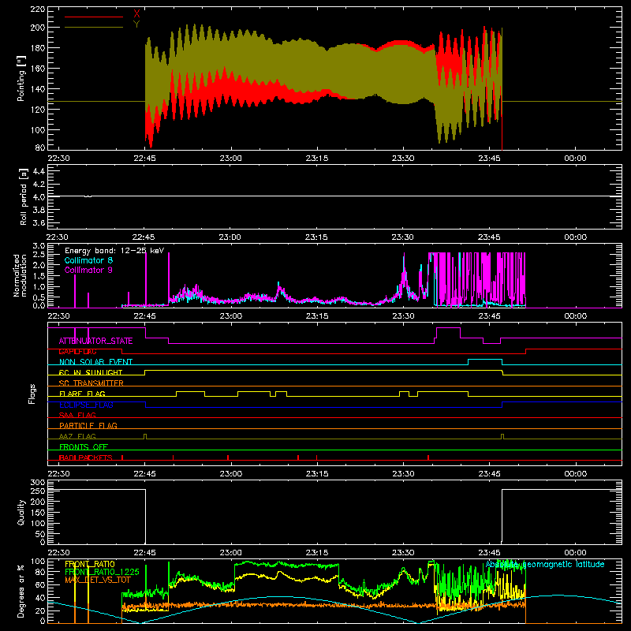
Task: Click the FLARE_FLAG label
Action: (x=82, y=394)
